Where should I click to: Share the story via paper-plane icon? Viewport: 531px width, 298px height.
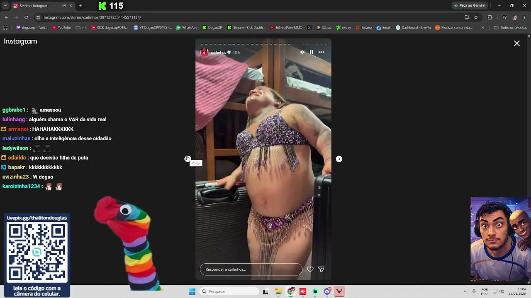click(x=321, y=269)
